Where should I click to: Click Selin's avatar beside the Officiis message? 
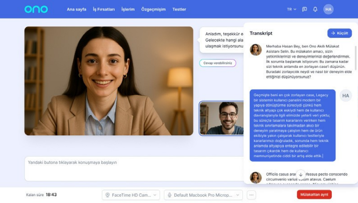click(256, 177)
